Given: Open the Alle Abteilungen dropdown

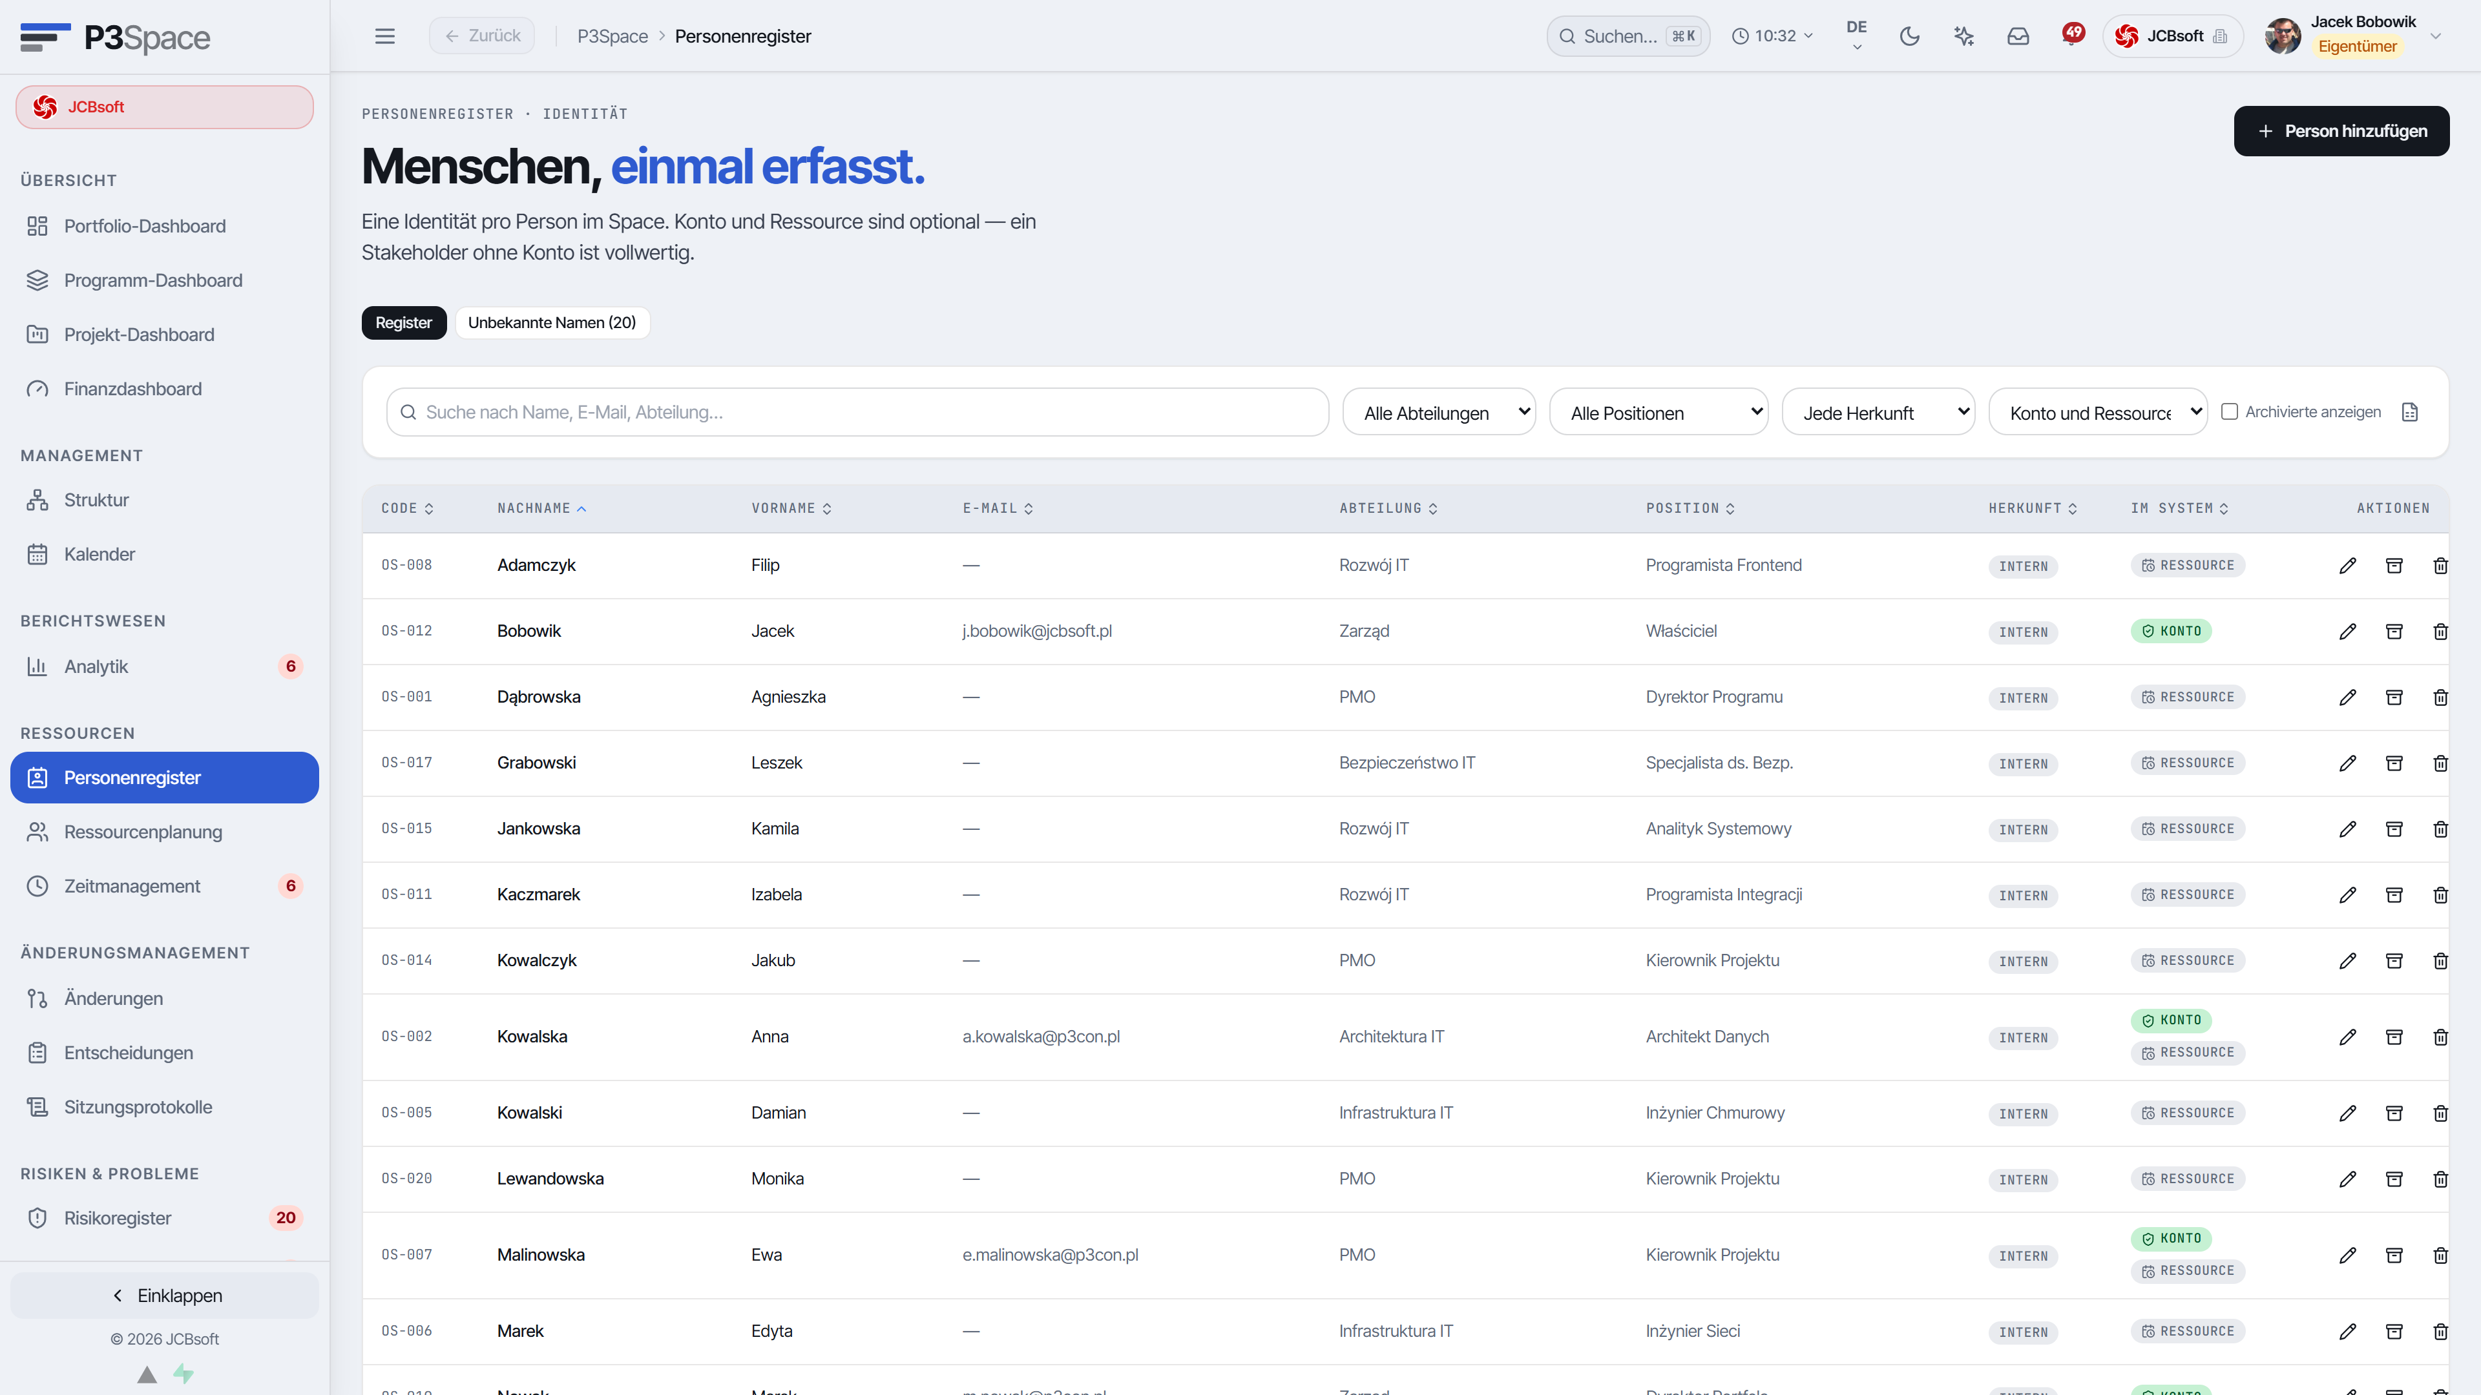Looking at the screenshot, I should (1439, 412).
